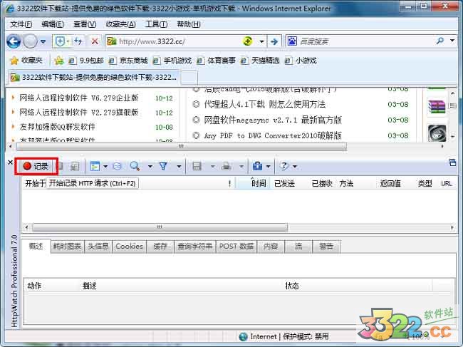Open a new blank browser tab

[x=189, y=78]
